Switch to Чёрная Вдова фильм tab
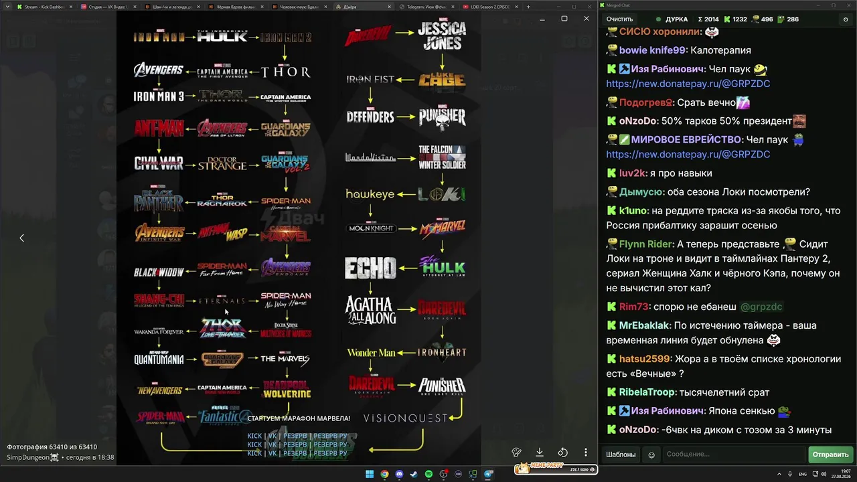 coord(235,7)
